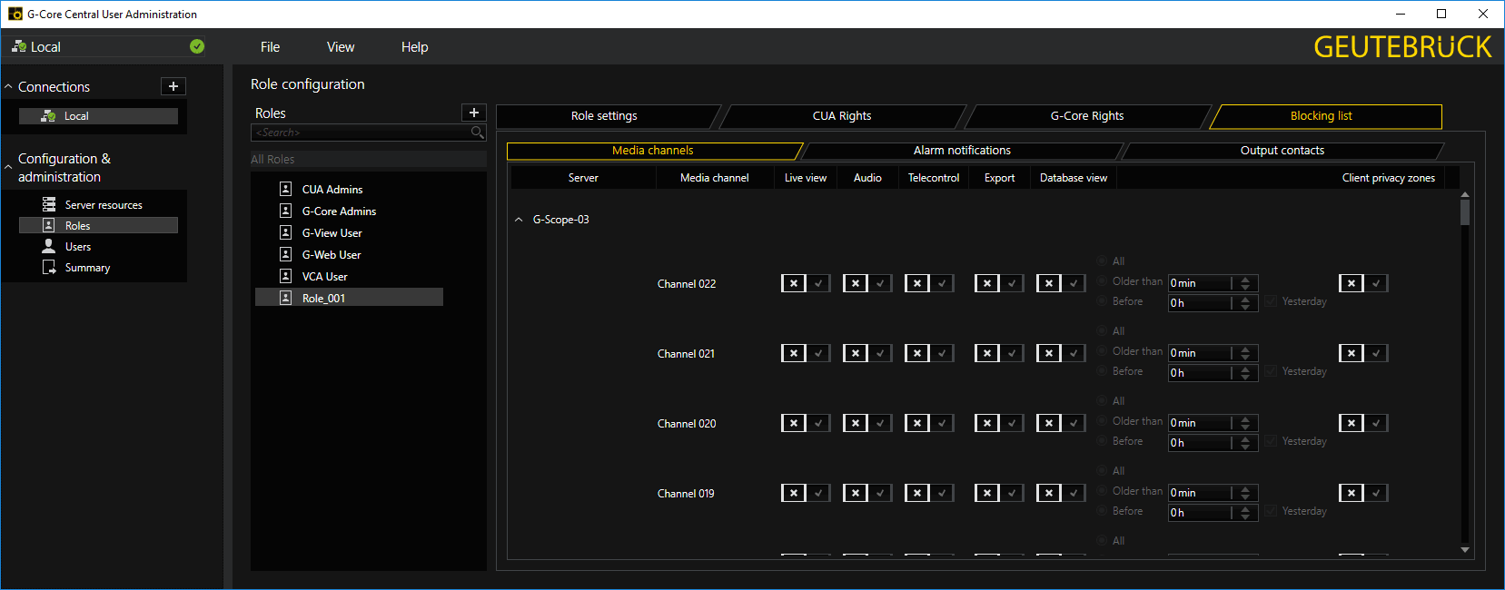Click the VCA User role icon
Image resolution: width=1505 pixels, height=590 pixels.
285,276
